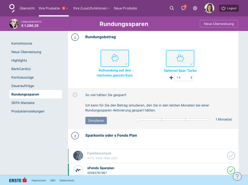Open the 1 € Spar-Turbo amount dropdown
Image resolution: width=248 pixels, height=185 pixels.
tap(184, 78)
